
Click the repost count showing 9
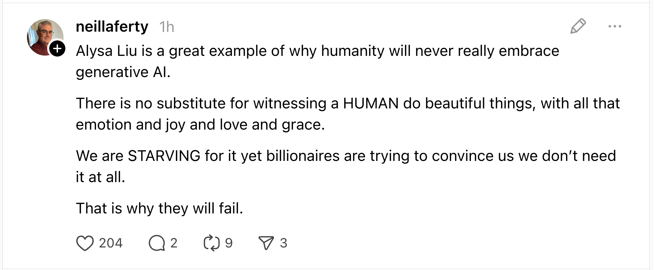coord(229,243)
